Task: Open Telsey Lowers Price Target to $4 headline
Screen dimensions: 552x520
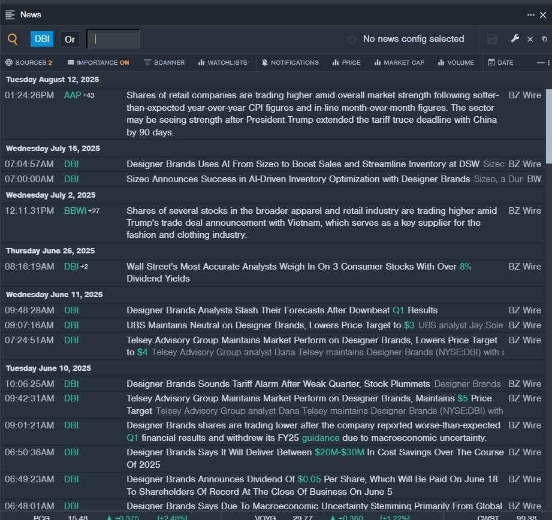Action: pos(312,346)
